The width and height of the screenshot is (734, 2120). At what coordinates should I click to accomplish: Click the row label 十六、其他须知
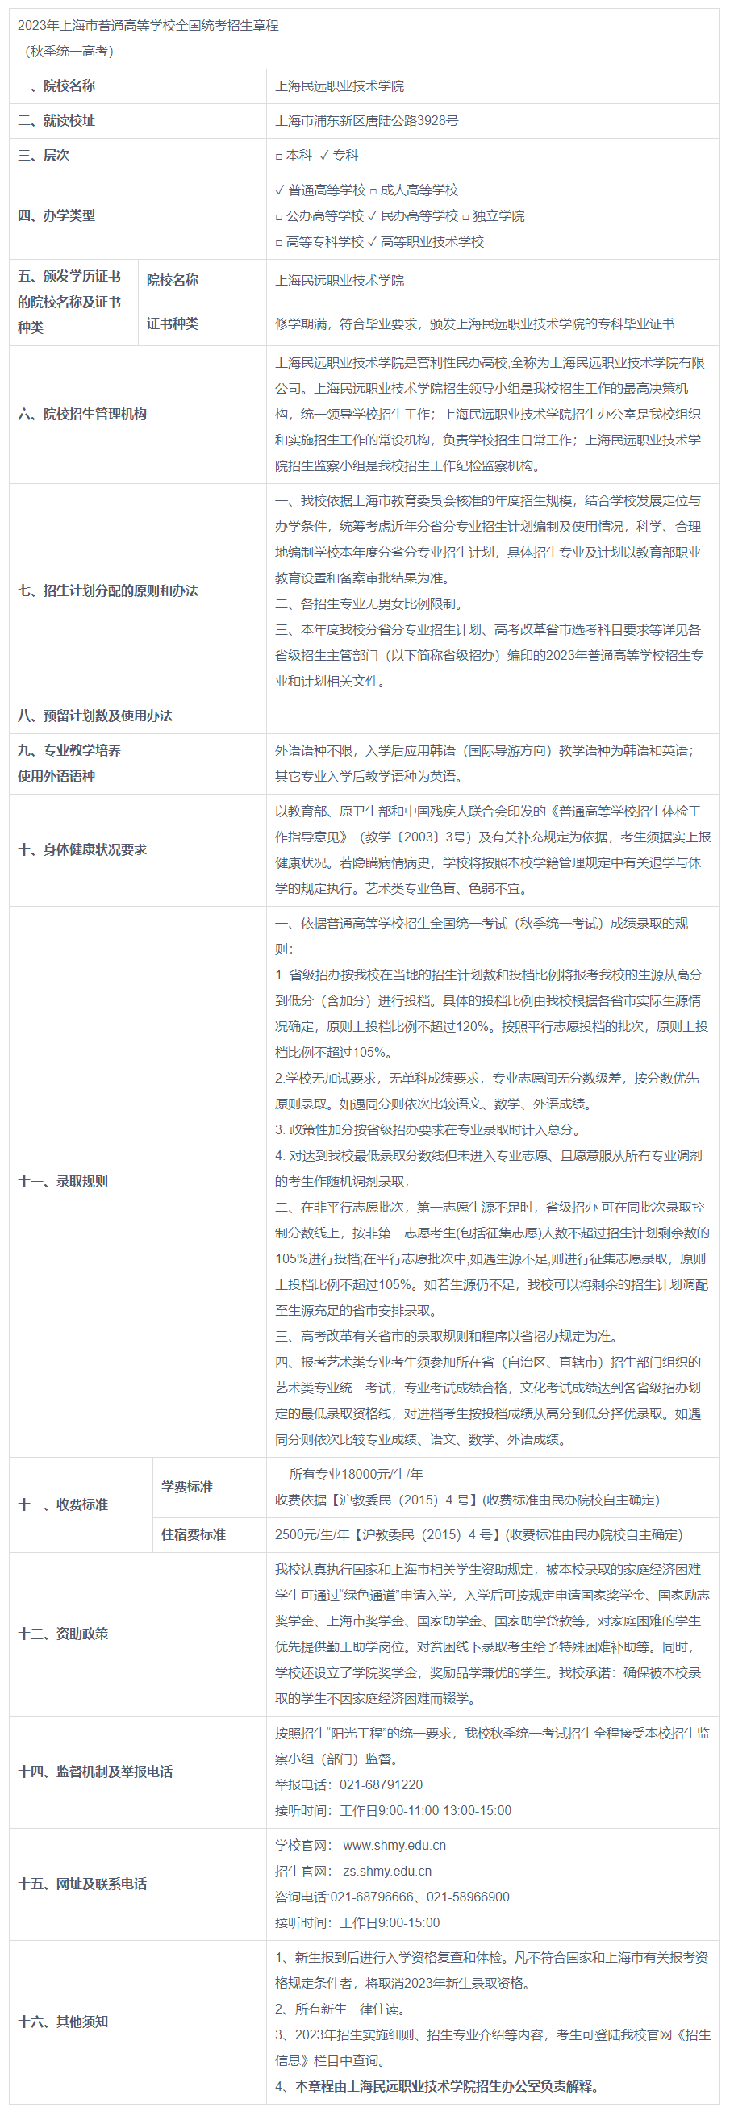point(63,2022)
